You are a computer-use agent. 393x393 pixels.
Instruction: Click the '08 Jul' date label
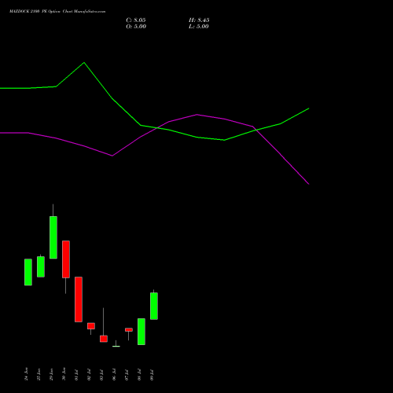point(139,375)
